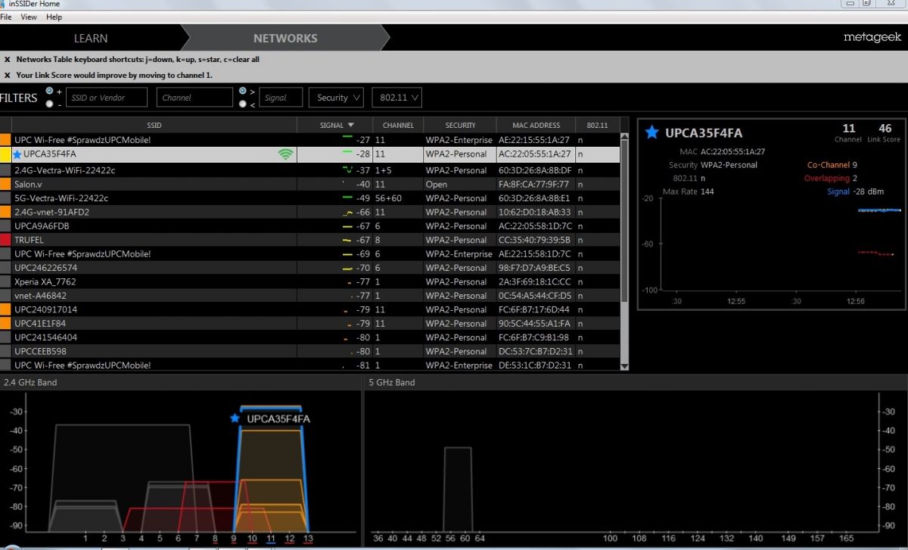Screen dimensions: 908x550
Task: Sort by SIGNAL column arrow
Action: pyautogui.click(x=351, y=125)
